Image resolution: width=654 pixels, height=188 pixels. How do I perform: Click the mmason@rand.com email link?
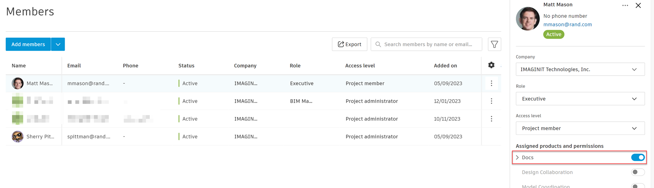click(567, 24)
